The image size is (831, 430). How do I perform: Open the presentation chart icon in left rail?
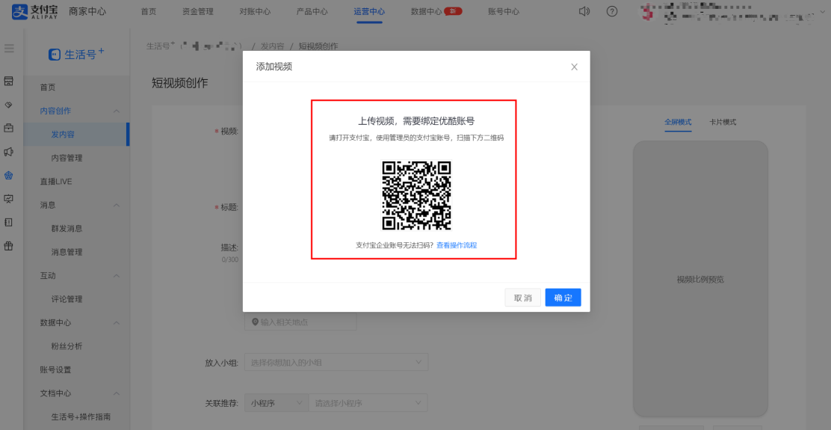(8, 199)
